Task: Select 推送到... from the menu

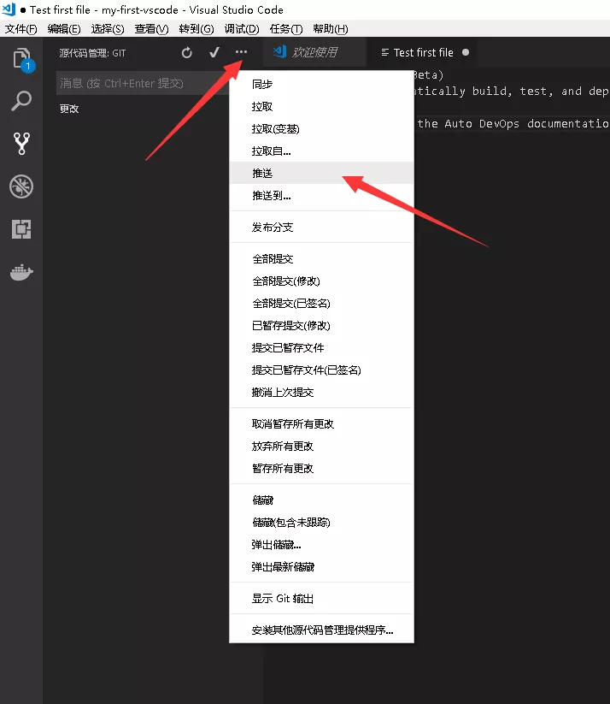Action: click(321, 195)
